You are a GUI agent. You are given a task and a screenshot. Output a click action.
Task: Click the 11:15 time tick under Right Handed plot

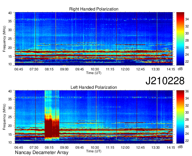click(110, 69)
